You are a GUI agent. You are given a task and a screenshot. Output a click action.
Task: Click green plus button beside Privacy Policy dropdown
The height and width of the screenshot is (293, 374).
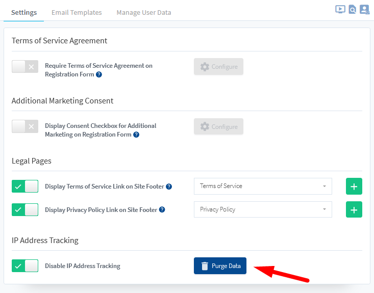click(354, 209)
